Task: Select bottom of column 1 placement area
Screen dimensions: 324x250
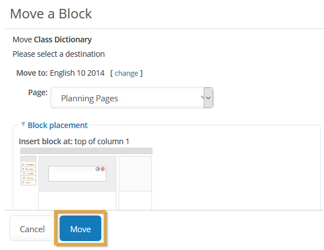Action: 77,200
